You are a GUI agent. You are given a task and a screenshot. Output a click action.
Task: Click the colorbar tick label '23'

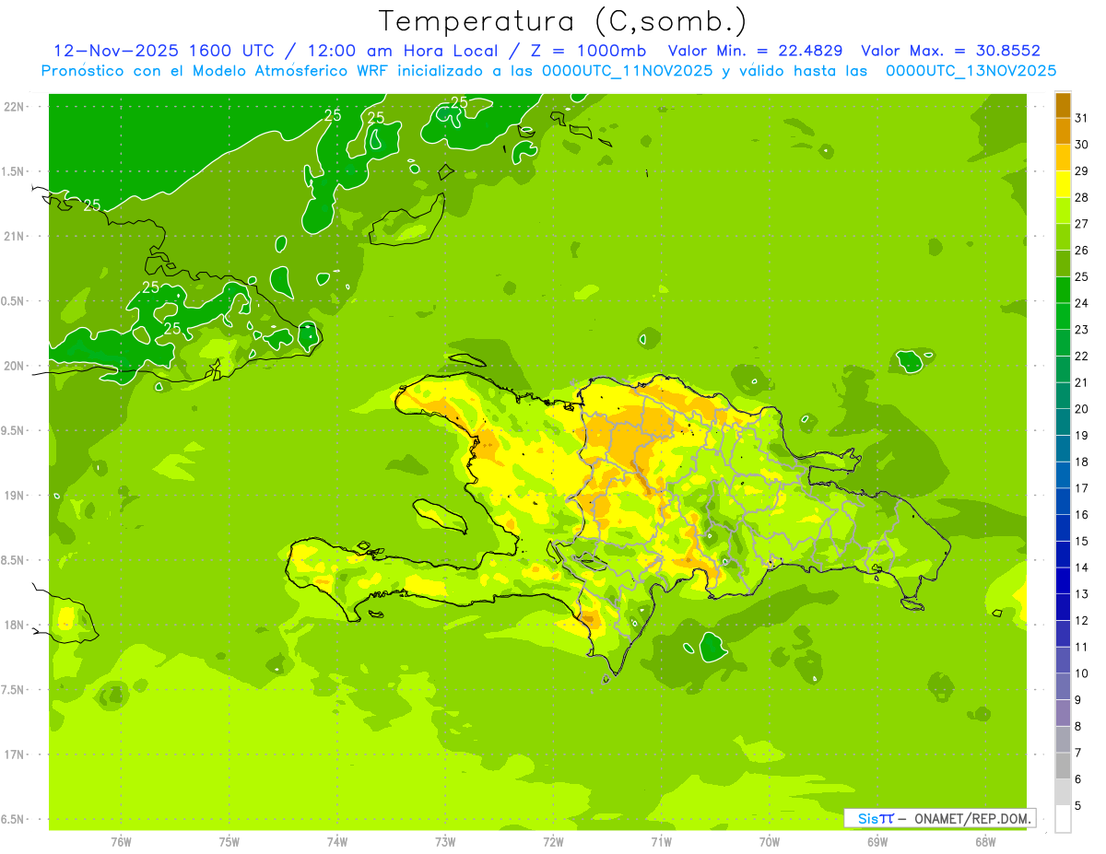1081,330
